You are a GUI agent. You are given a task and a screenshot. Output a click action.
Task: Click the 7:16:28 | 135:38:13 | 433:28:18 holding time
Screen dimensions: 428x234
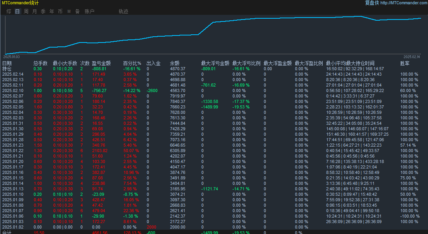click(x=355, y=161)
